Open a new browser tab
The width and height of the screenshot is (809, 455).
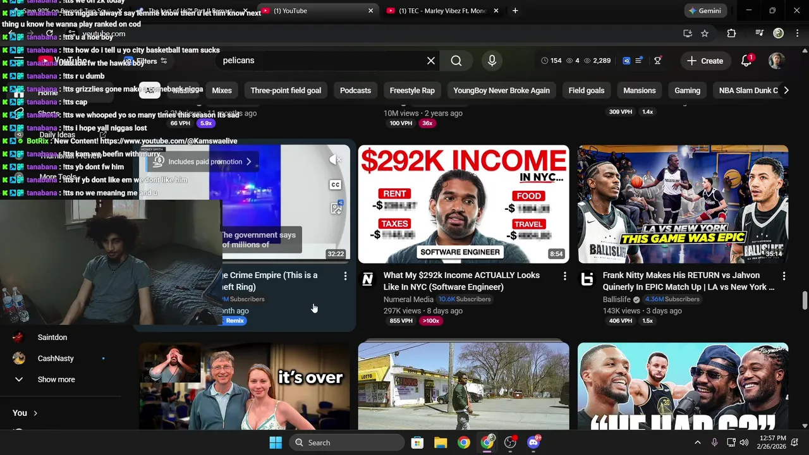point(515,11)
